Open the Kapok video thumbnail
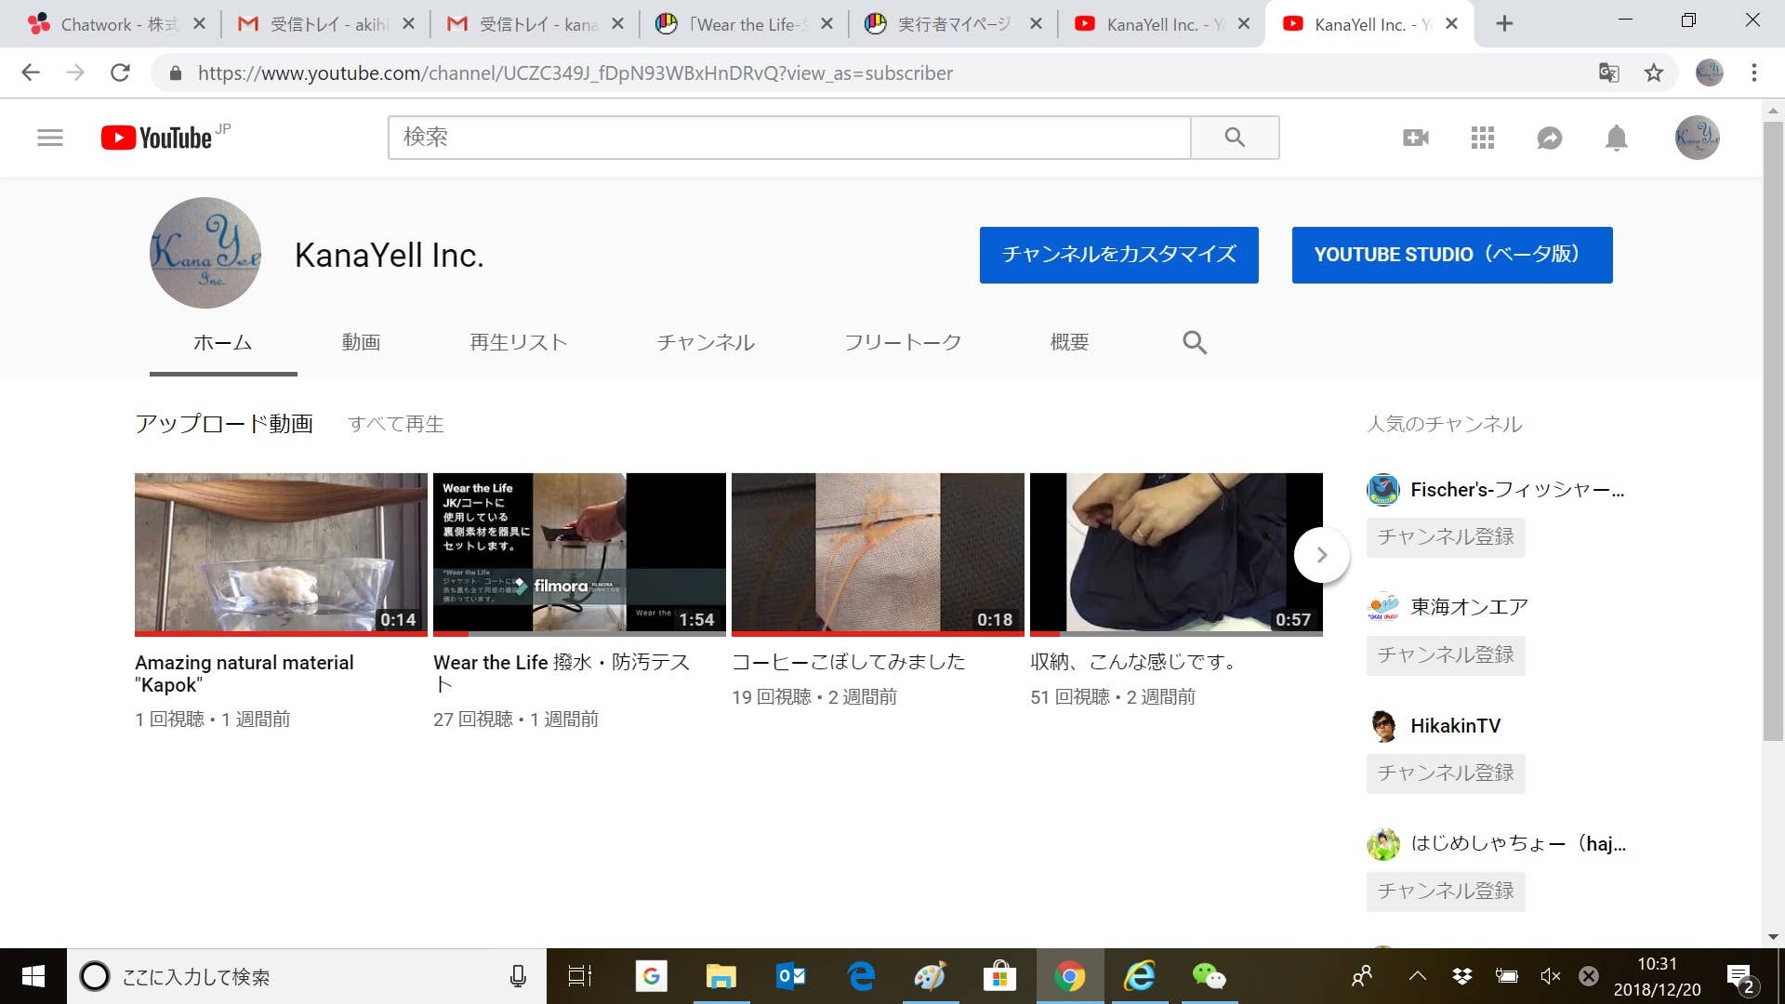 point(281,553)
